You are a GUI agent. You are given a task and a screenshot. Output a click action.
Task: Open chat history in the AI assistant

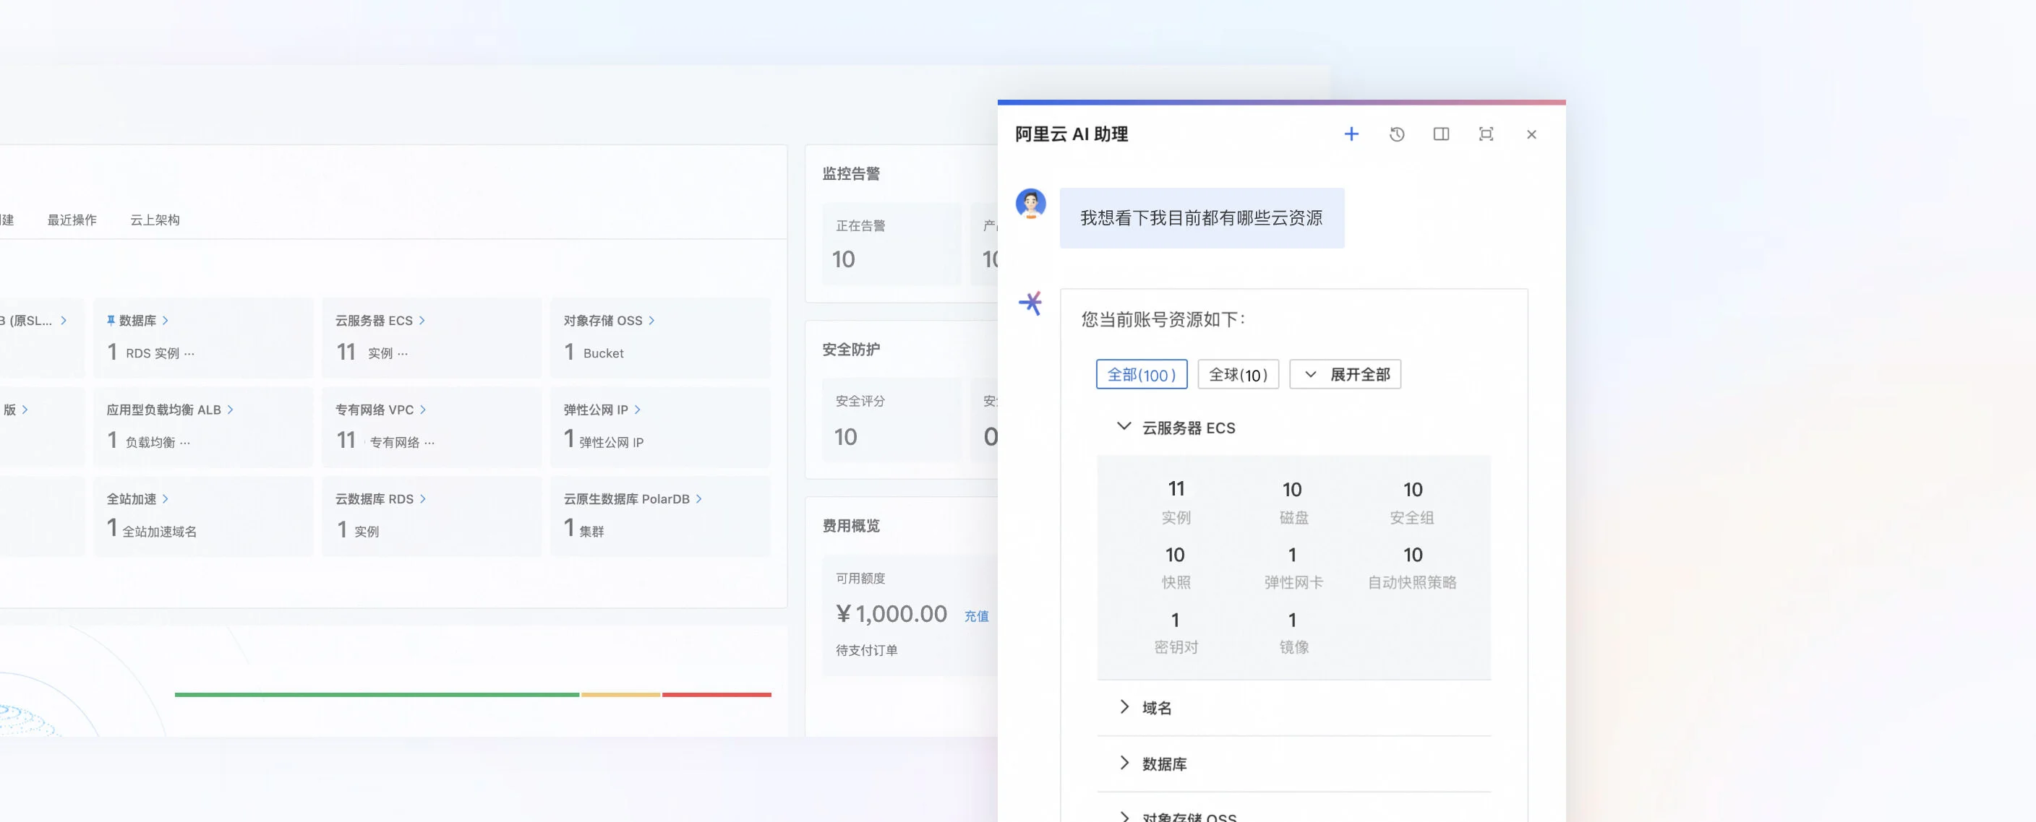tap(1398, 134)
